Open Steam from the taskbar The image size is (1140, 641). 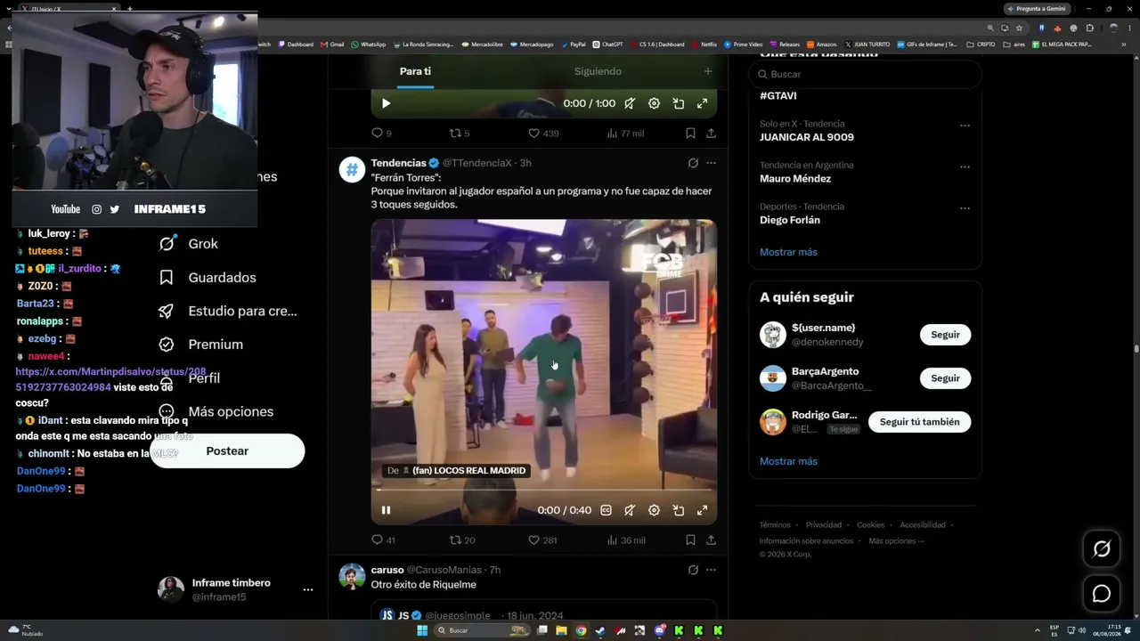point(600,630)
